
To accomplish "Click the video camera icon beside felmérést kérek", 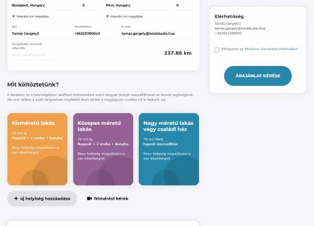I will click(89, 198).
